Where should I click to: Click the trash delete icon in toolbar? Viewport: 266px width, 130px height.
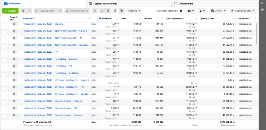point(108,11)
